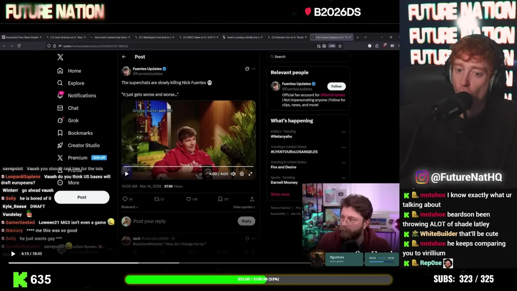The image size is (517, 291).
Task: Mute the embedded tweet video
Action: tap(233, 174)
